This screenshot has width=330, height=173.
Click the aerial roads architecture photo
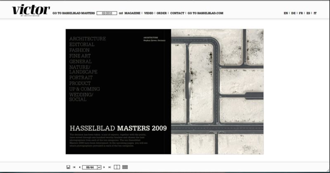pos(217,91)
